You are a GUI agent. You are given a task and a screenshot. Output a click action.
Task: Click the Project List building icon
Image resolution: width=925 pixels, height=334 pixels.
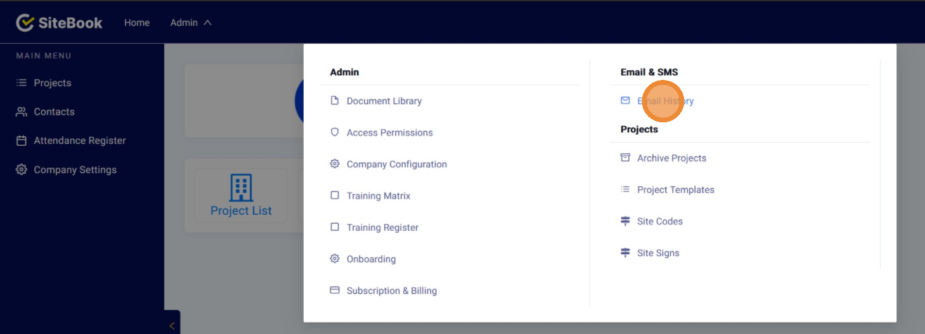point(241,188)
